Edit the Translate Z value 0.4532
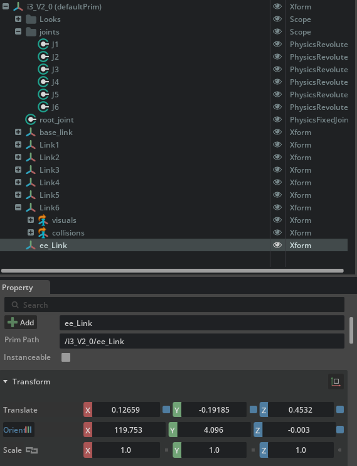Viewport: 357px width, 466px height. [x=301, y=410]
